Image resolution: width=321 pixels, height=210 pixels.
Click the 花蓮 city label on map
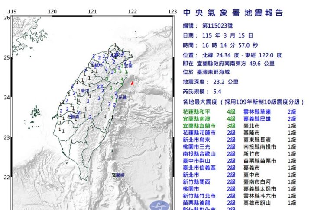point(122,98)
